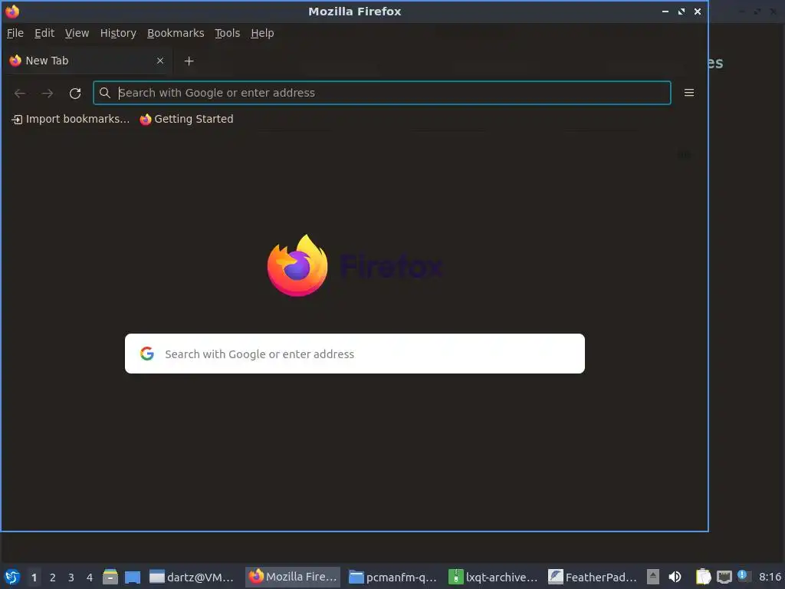785x589 pixels.
Task: Click the Firefox logo on page
Action: click(x=297, y=265)
